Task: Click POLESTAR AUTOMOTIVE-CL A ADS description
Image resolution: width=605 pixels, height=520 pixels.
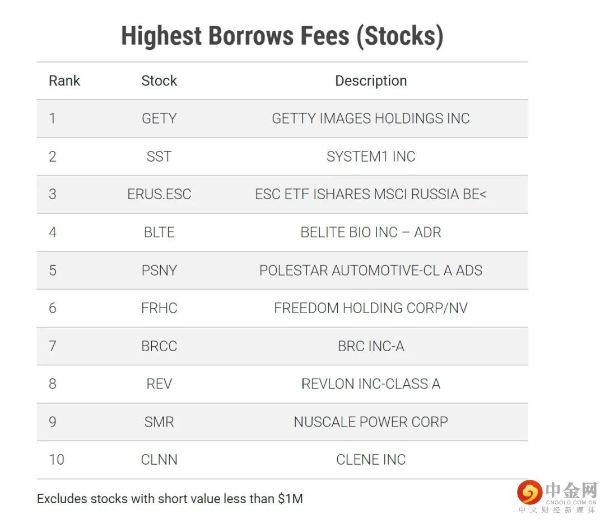Action: [371, 270]
